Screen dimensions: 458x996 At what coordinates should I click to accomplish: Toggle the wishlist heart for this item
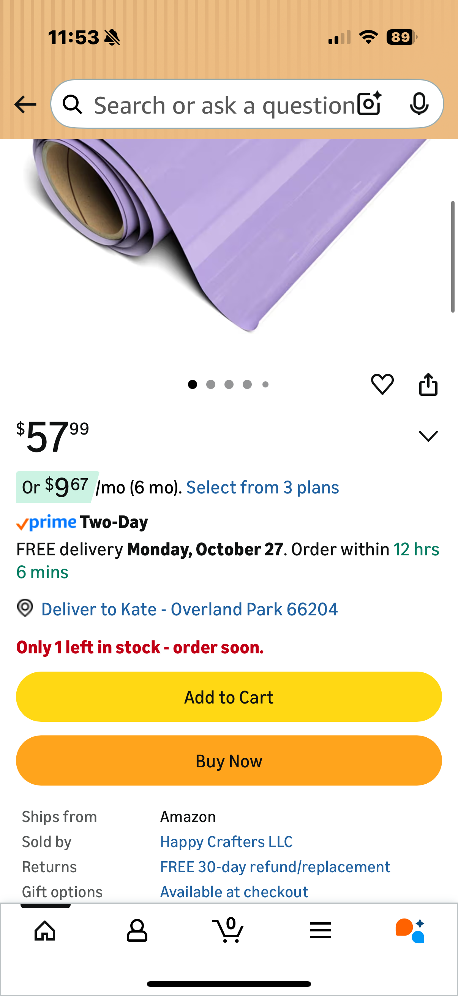(x=383, y=384)
